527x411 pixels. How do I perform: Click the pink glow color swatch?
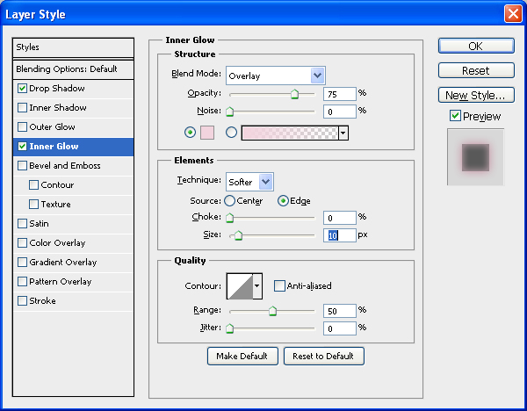(x=207, y=133)
